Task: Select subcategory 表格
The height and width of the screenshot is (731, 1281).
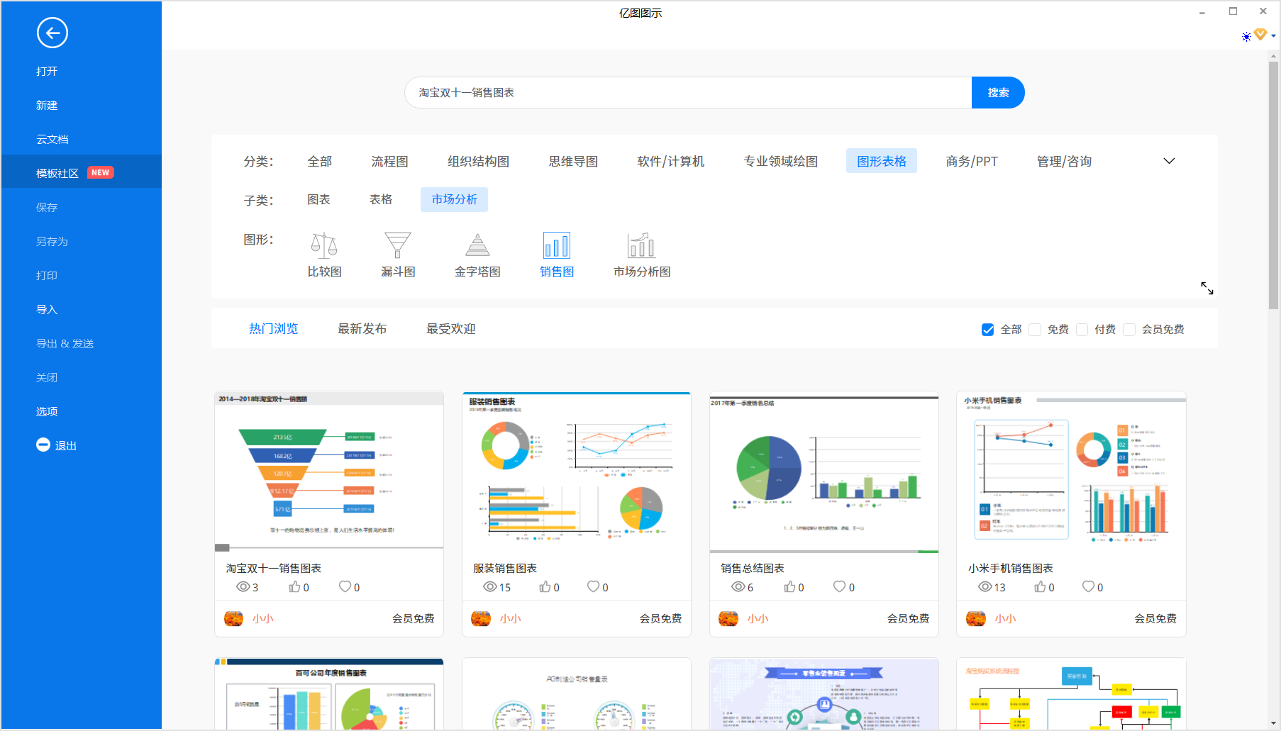Action: point(381,199)
